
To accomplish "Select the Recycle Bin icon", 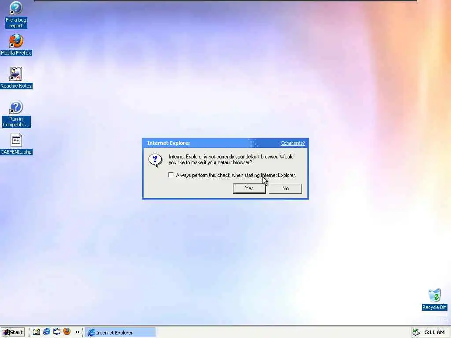I will 434,299.
